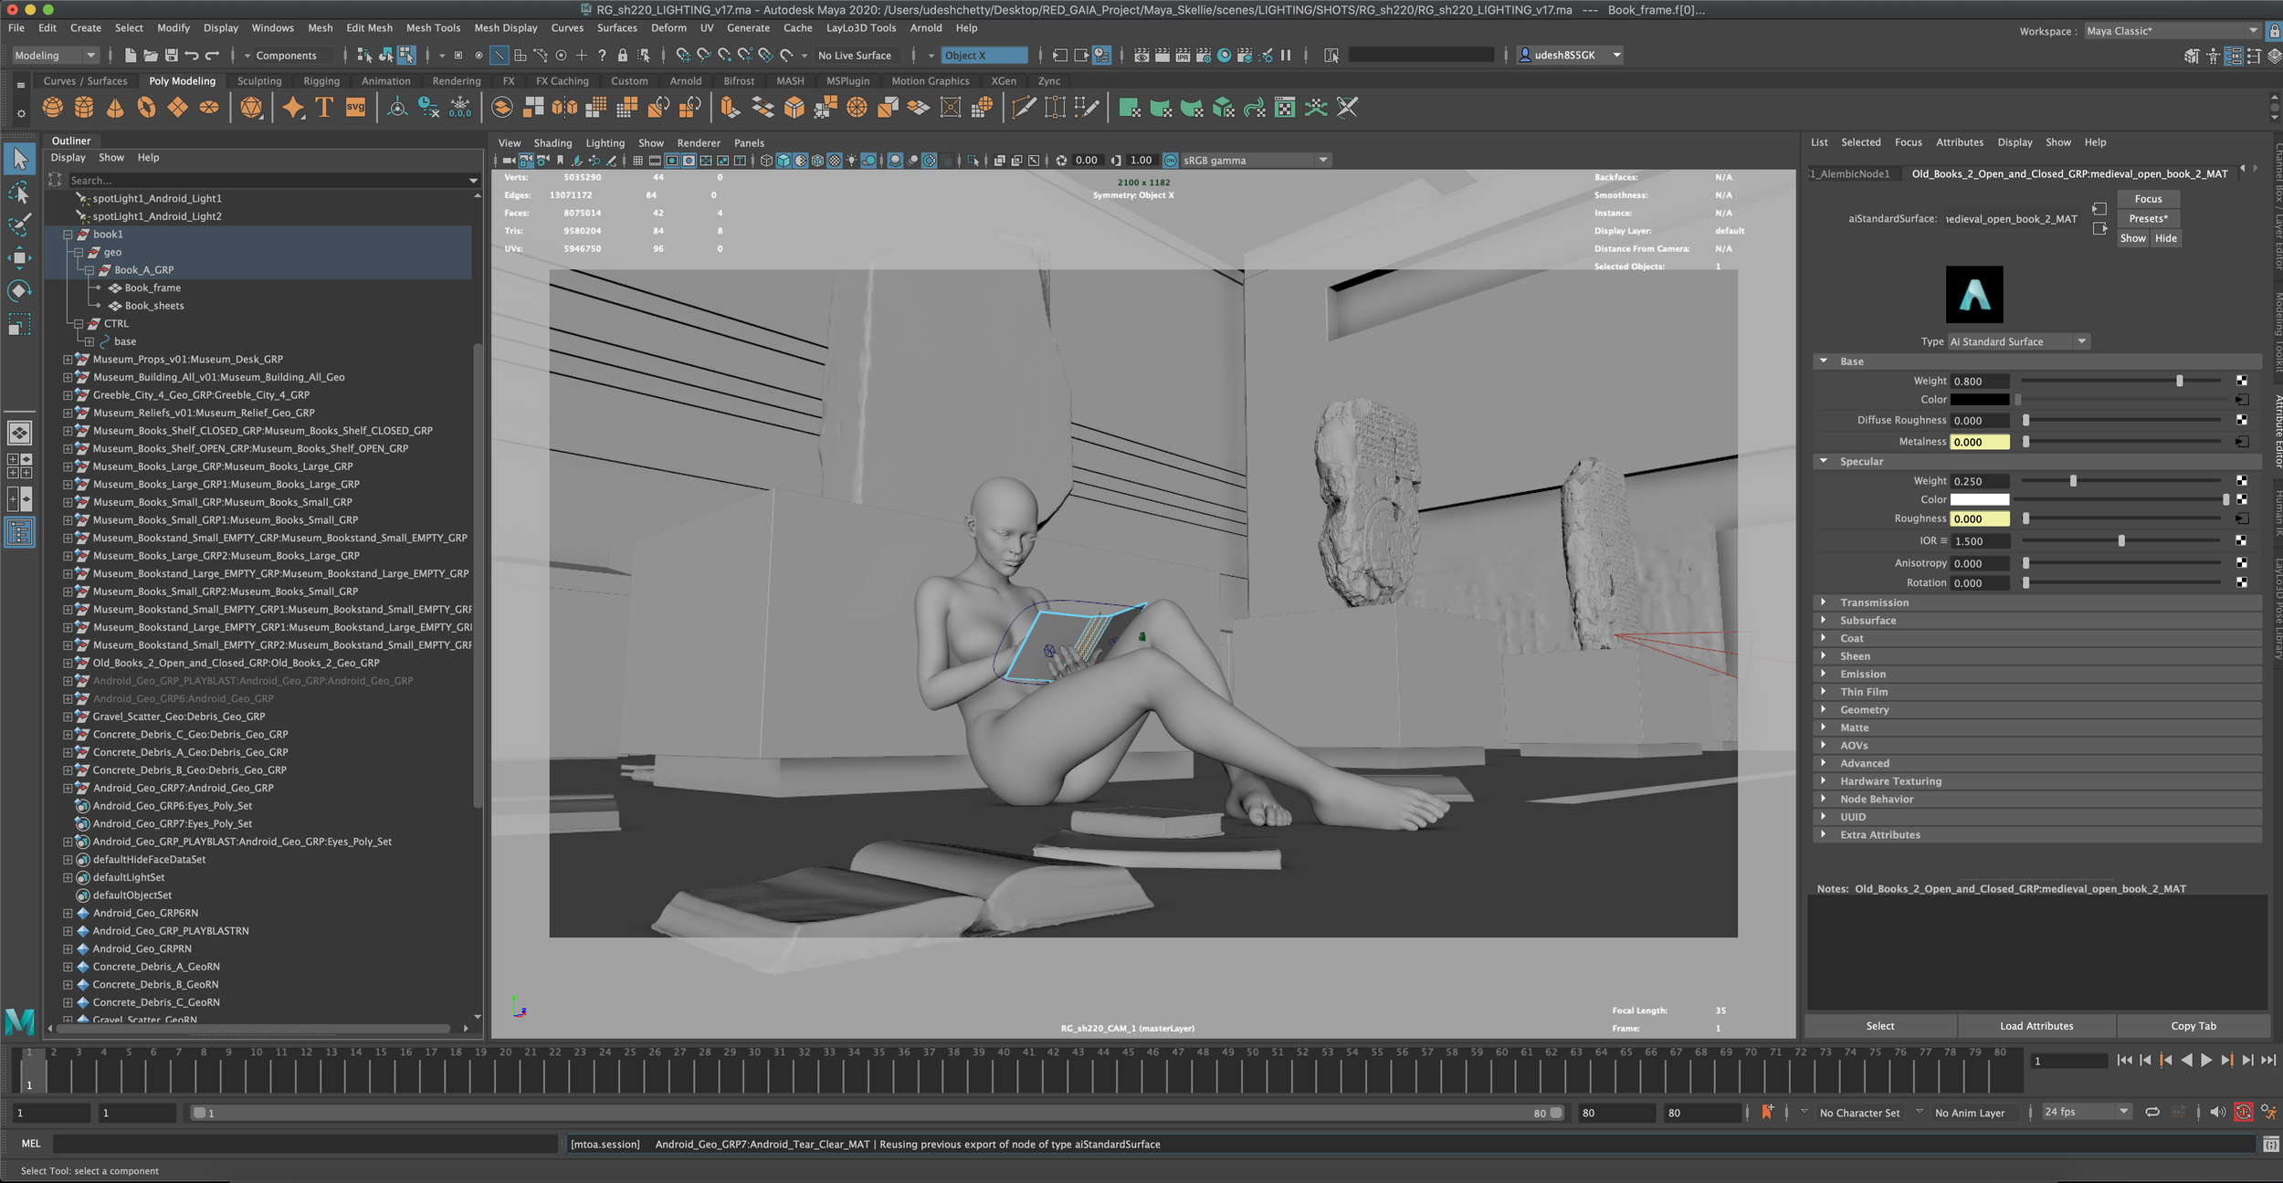This screenshot has width=2283, height=1183.
Task: Click the white Specular Color swatch
Action: pos(1979,500)
